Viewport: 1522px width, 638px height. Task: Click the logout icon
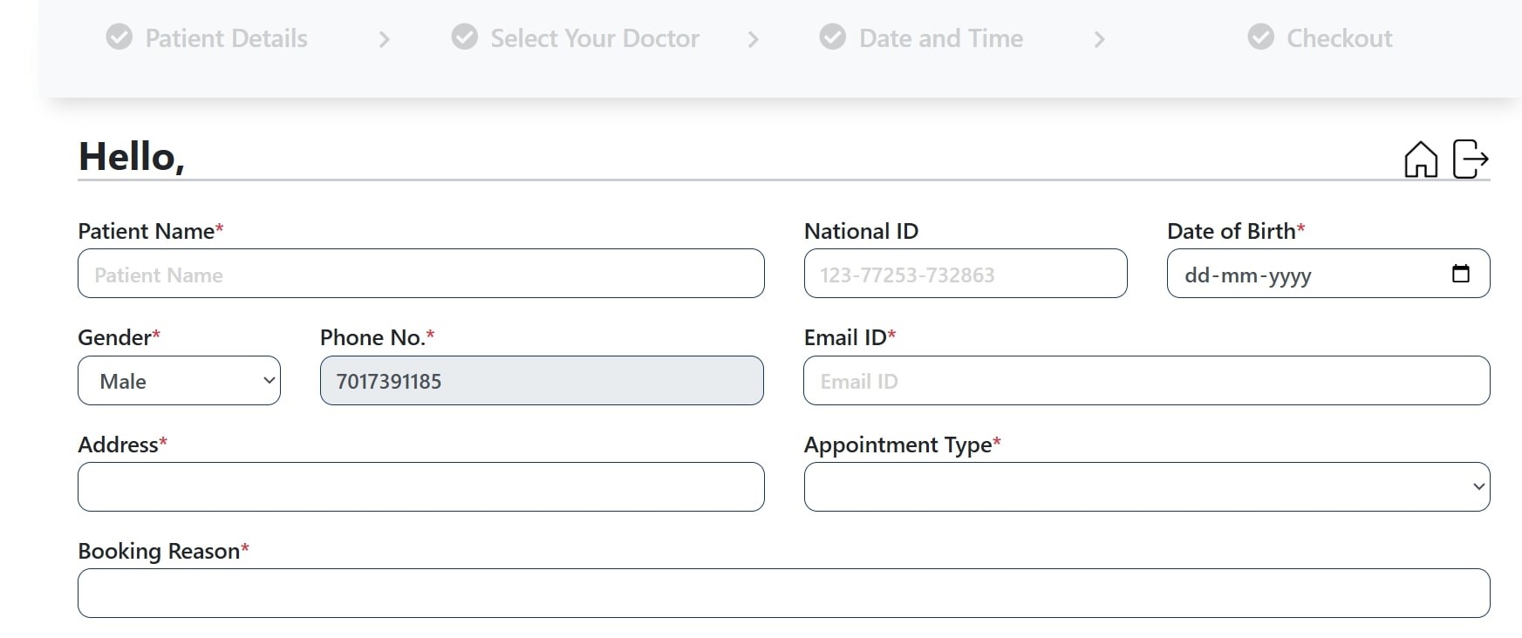point(1470,159)
